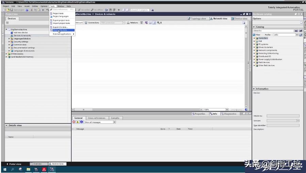Select Devices & networks in project tree
The height and width of the screenshot is (173, 306).
pyautogui.click(x=22, y=35)
